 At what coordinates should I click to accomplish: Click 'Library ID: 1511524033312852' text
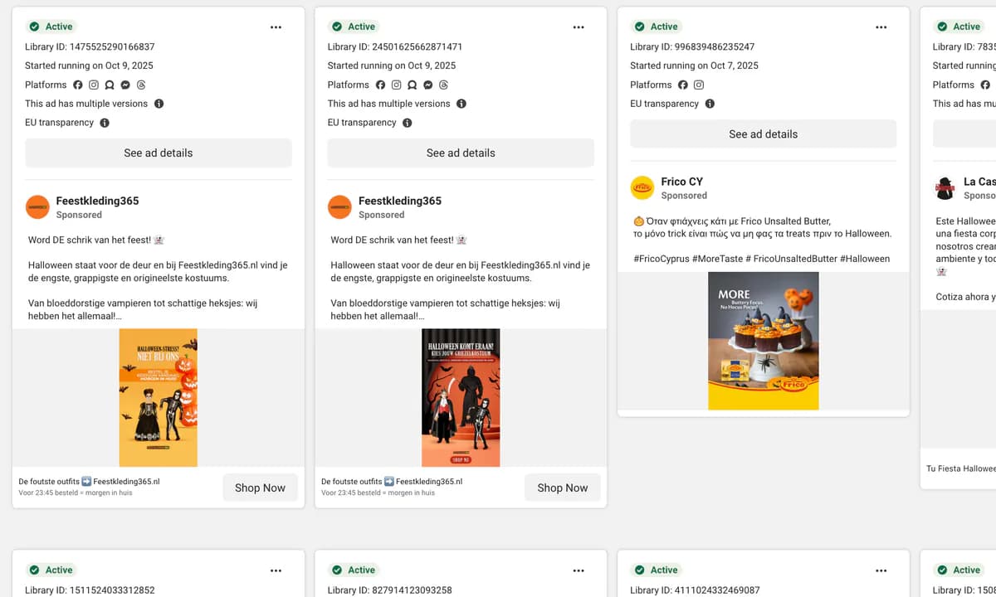tap(90, 590)
